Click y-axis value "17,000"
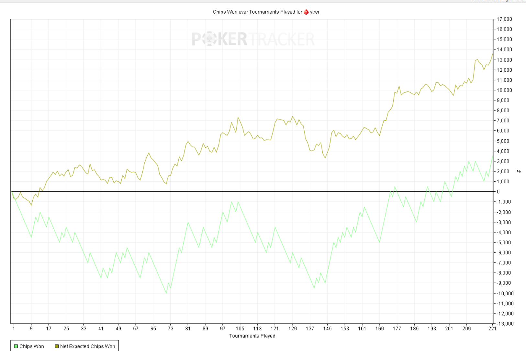The width and height of the screenshot is (526, 351). 505,19
